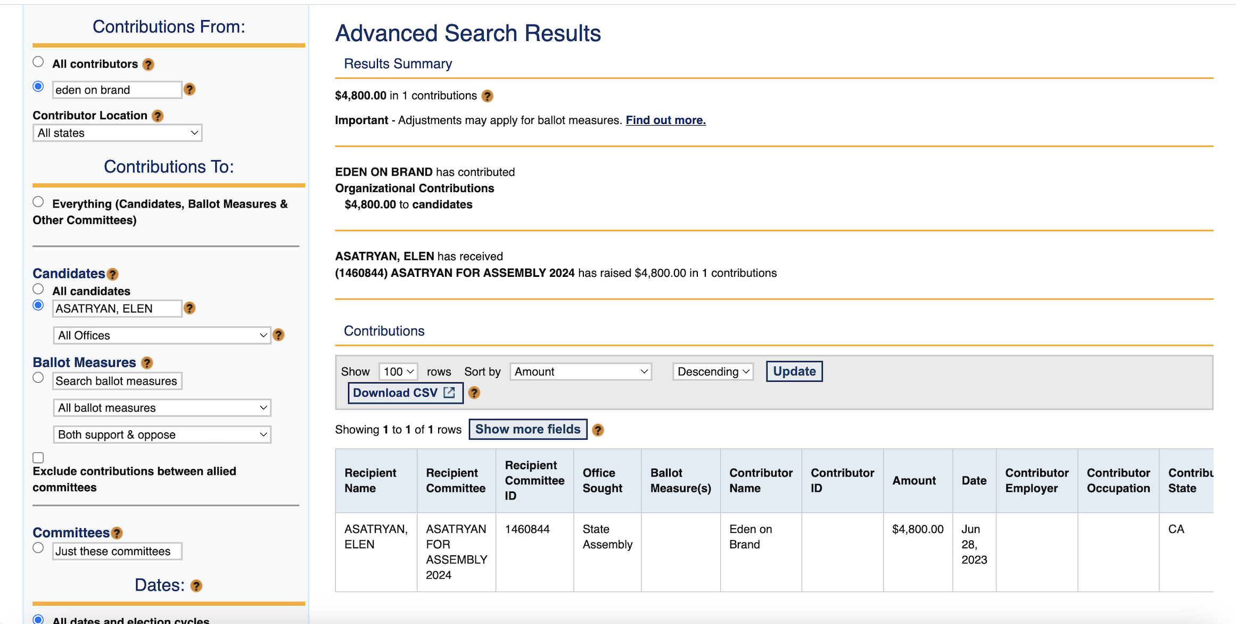1236x624 pixels.
Task: Click help icon beside Download CSV button
Action: pyautogui.click(x=474, y=393)
